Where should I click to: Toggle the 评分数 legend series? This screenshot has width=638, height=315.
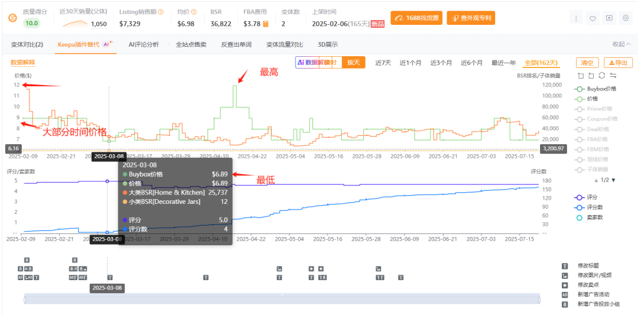coord(588,207)
